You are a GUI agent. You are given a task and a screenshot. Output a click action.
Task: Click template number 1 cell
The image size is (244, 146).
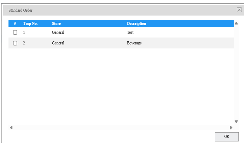[24, 33]
